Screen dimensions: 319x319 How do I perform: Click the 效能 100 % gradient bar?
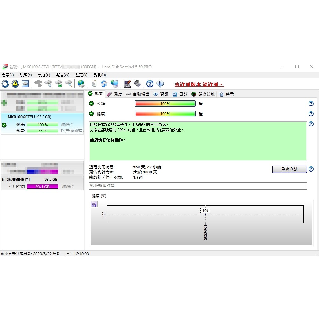[165, 104]
